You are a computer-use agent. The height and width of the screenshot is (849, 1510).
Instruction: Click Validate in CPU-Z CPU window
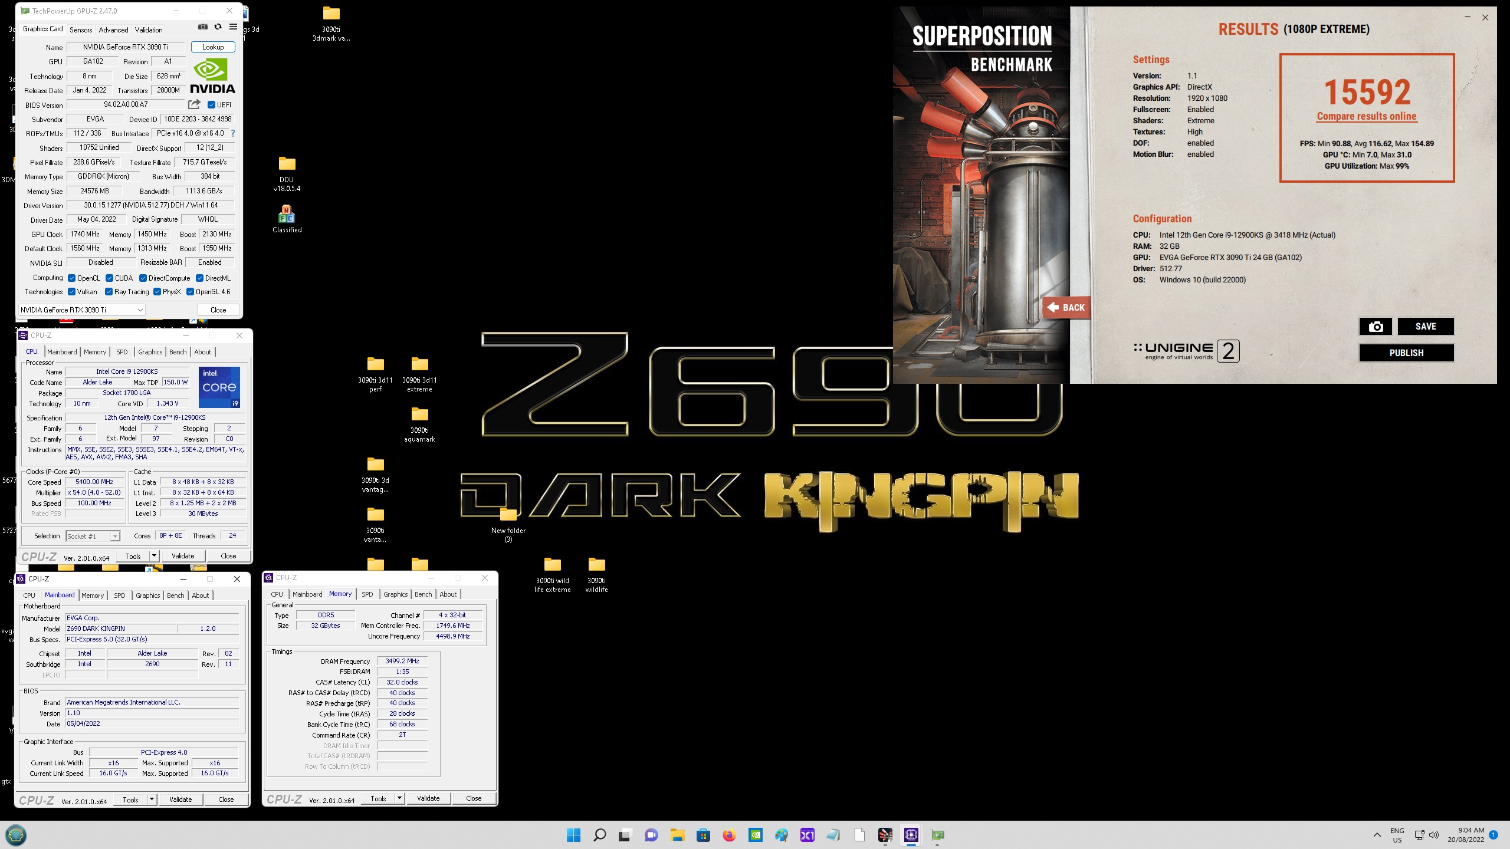tap(183, 556)
